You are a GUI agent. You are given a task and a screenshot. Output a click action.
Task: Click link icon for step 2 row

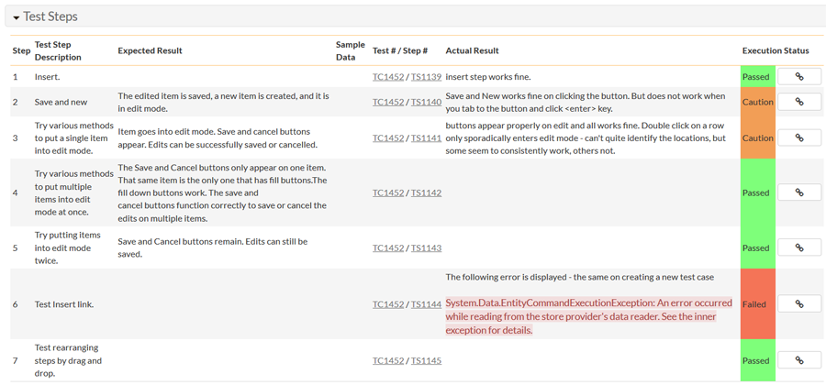pos(798,102)
